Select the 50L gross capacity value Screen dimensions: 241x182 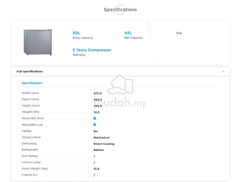click(76, 33)
